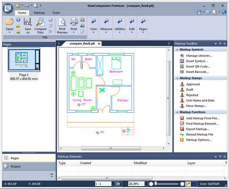
Task: Click the Manage Libraries icon
Action: click(182, 55)
